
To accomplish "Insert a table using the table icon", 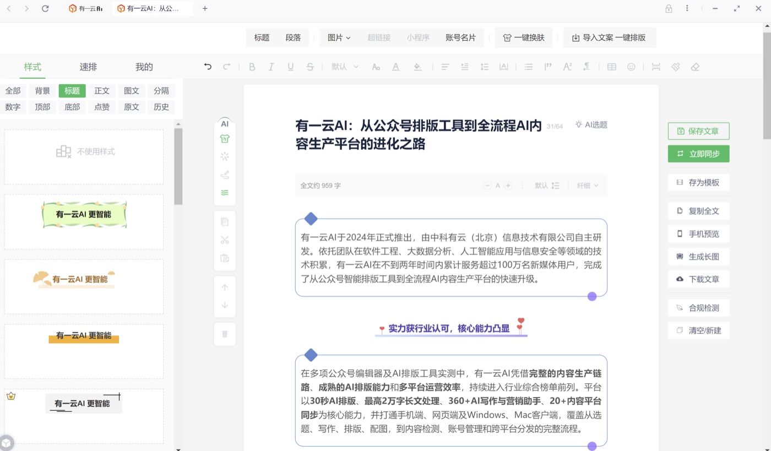I will (x=611, y=67).
